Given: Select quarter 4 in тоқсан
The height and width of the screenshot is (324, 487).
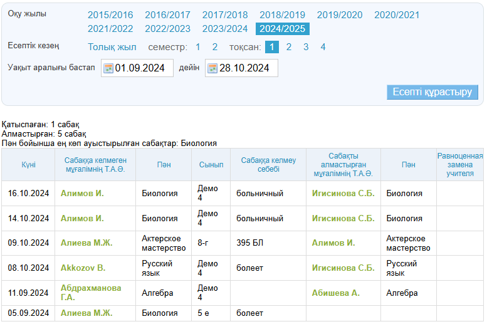Looking at the screenshot, I should [323, 47].
